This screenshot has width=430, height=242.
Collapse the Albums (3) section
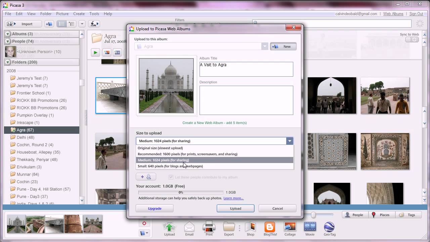pos(8,34)
